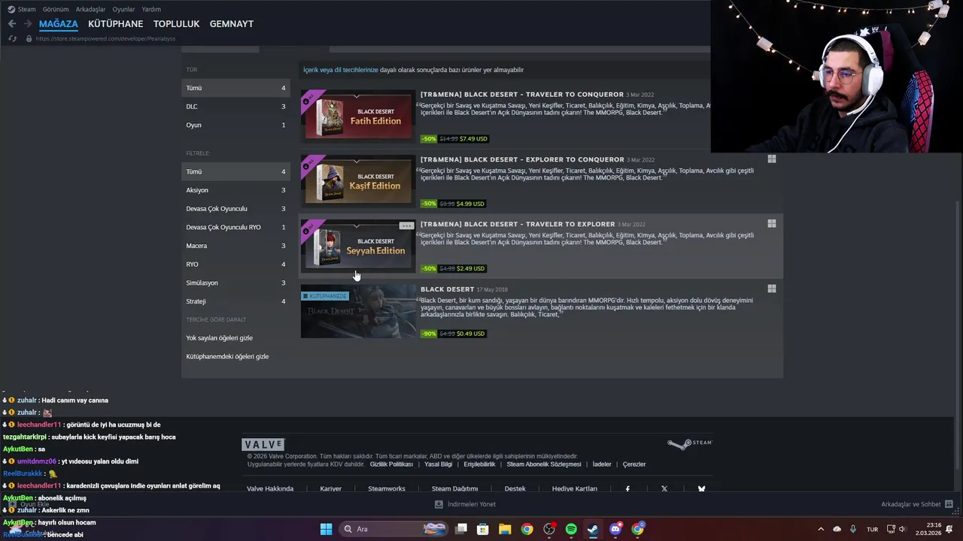This screenshot has width=963, height=541.
Task: Open Steam Abonelik Sözleşmesi link
Action: pos(544,464)
